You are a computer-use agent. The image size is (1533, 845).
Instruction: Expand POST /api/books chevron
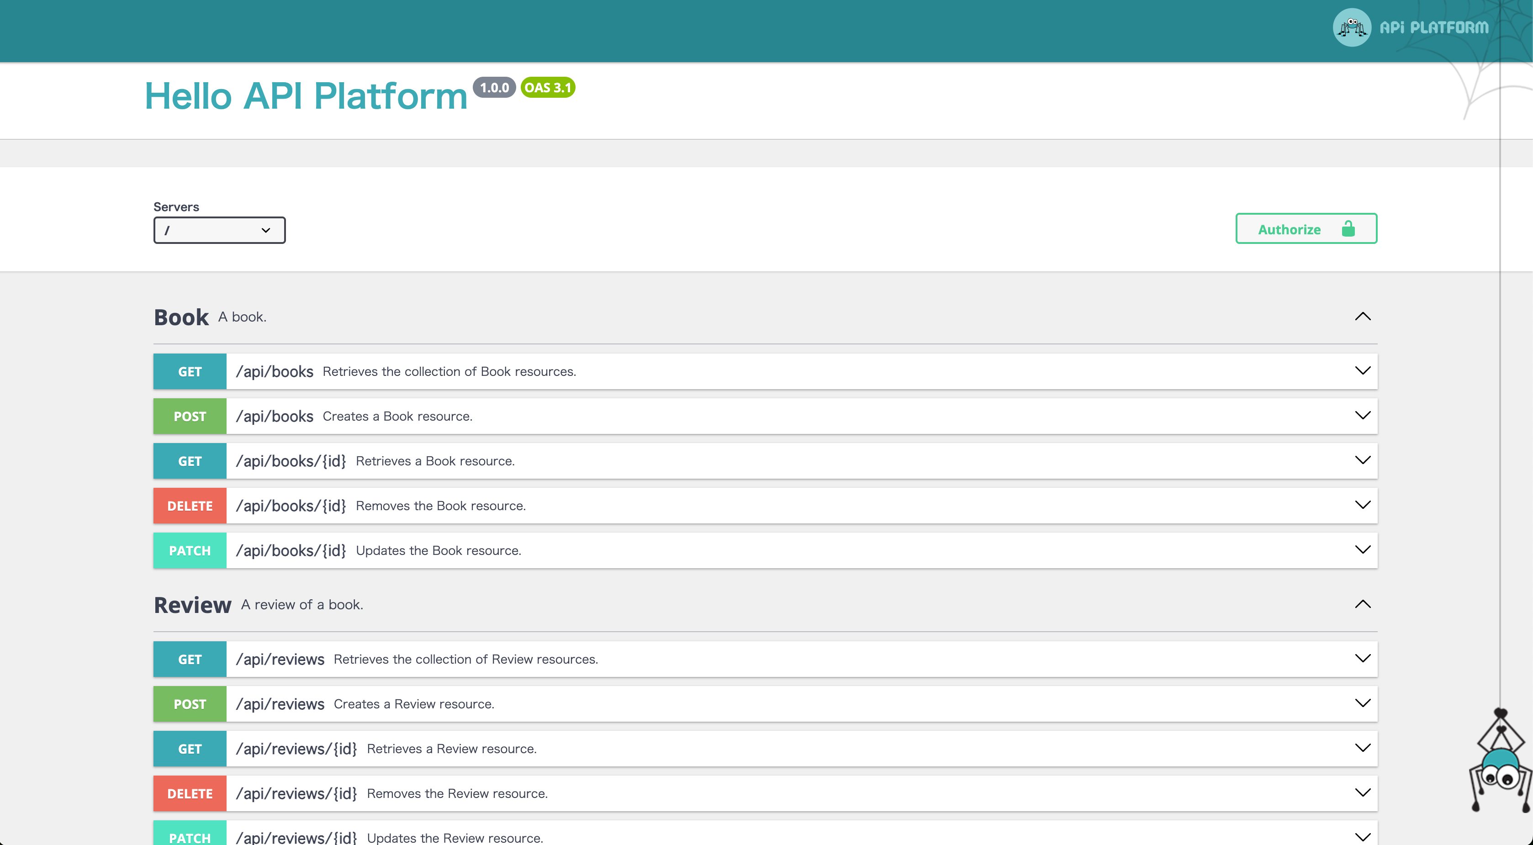[x=1362, y=415]
